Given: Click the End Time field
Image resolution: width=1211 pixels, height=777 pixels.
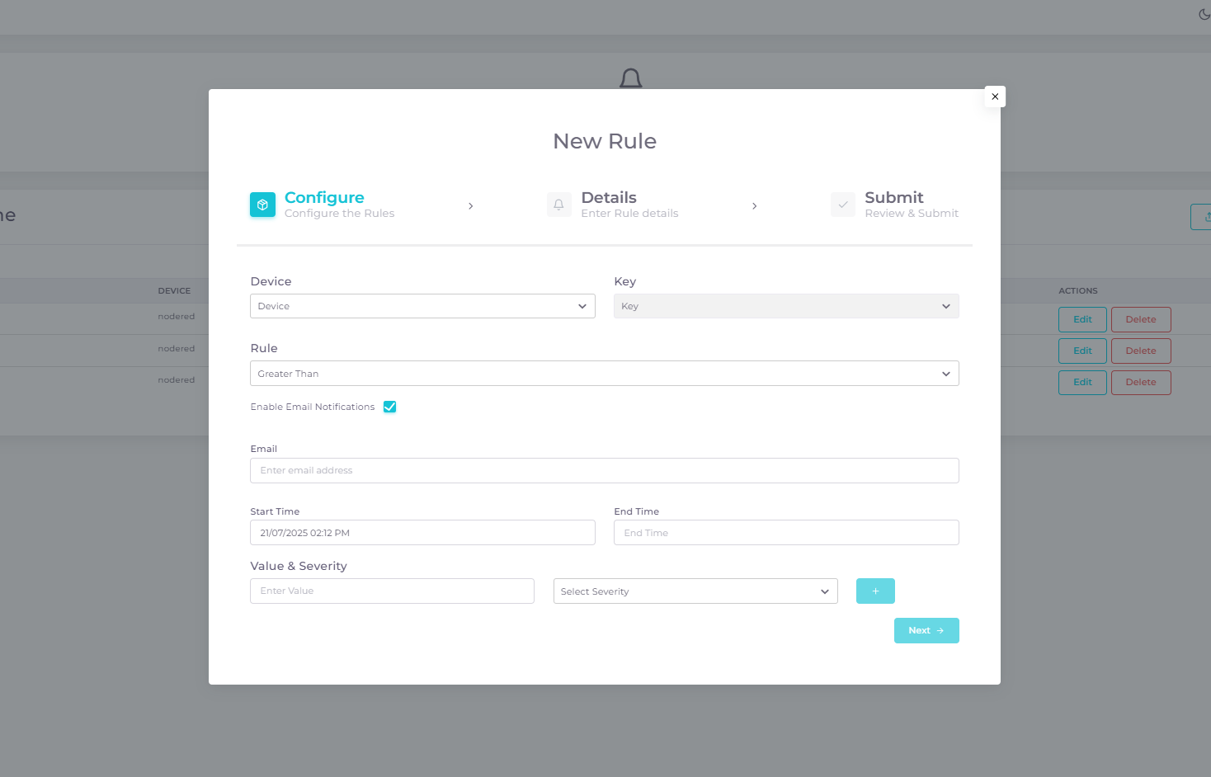Looking at the screenshot, I should coord(785,533).
